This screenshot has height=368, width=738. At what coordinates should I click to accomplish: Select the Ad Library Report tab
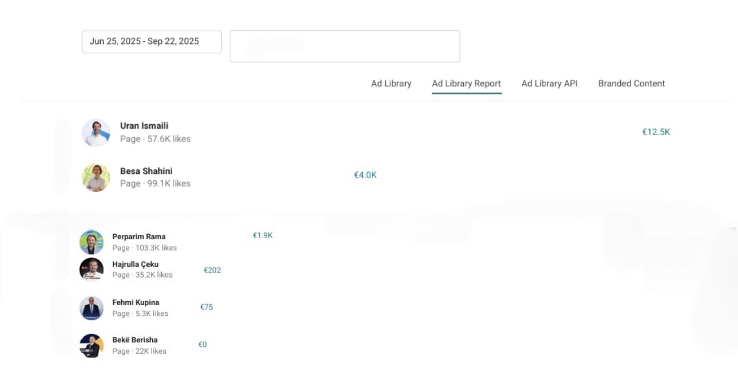pos(466,84)
